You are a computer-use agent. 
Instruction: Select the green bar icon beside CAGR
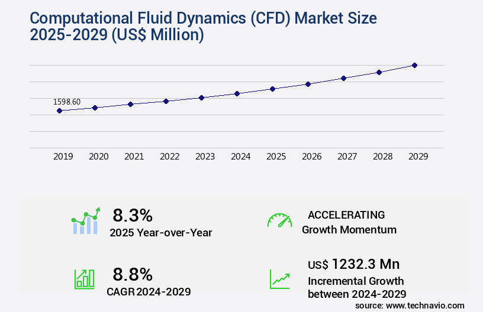84,278
